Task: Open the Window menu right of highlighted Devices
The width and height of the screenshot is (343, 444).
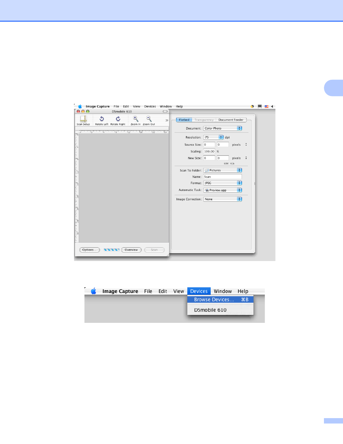Action: click(x=223, y=291)
